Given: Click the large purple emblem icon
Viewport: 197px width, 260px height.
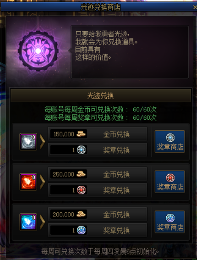Looking at the screenshot, I should tap(38, 51).
